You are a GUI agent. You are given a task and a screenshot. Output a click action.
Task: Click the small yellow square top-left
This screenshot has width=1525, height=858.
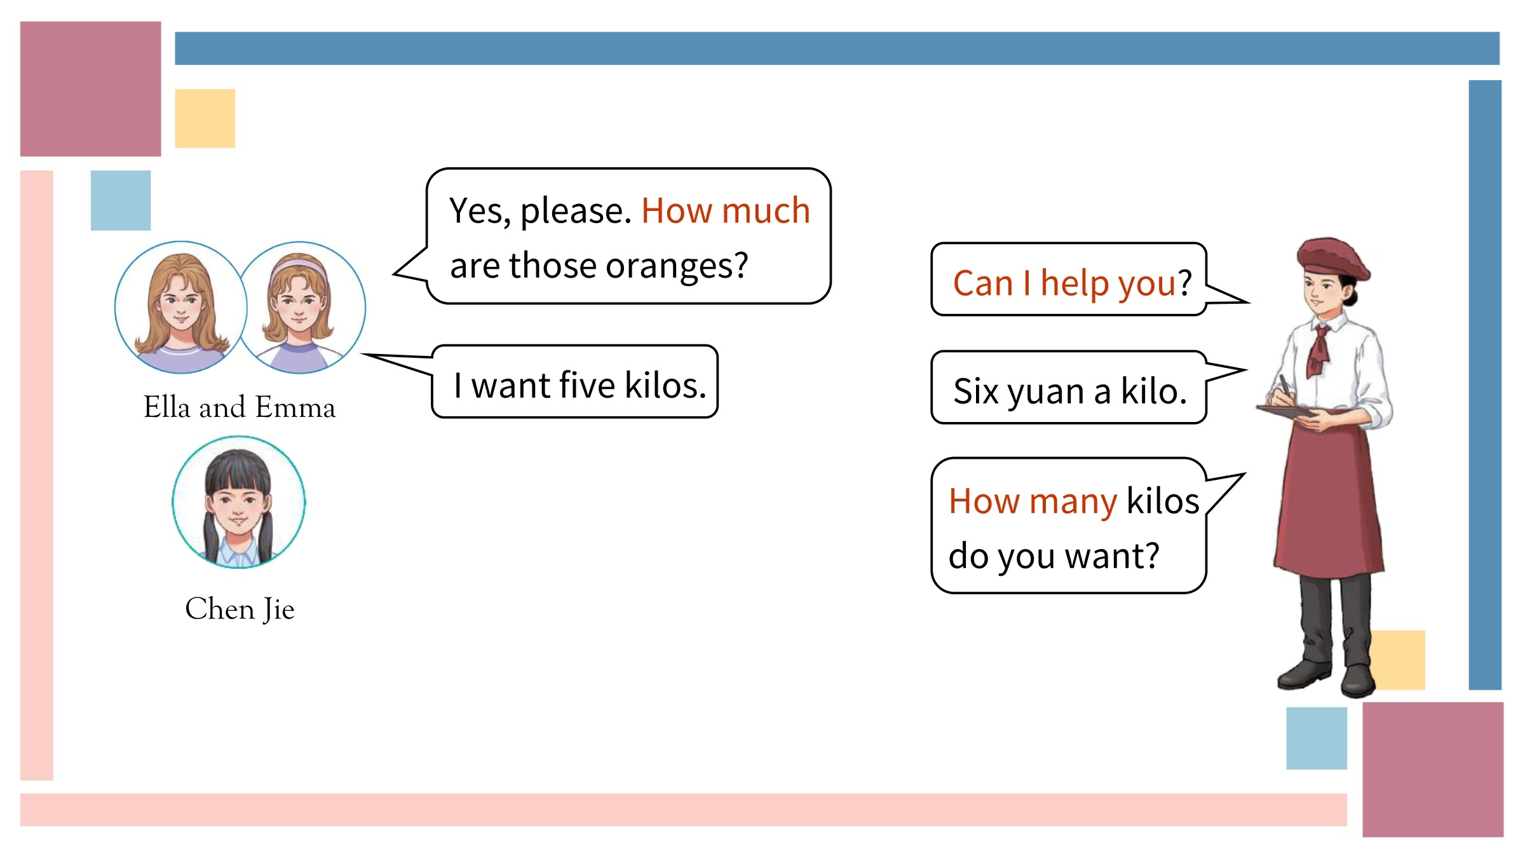205,118
